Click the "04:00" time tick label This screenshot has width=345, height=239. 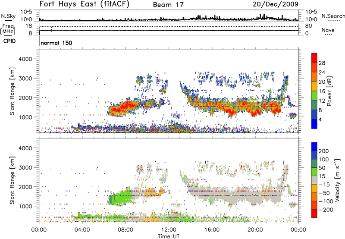[x=82, y=230]
